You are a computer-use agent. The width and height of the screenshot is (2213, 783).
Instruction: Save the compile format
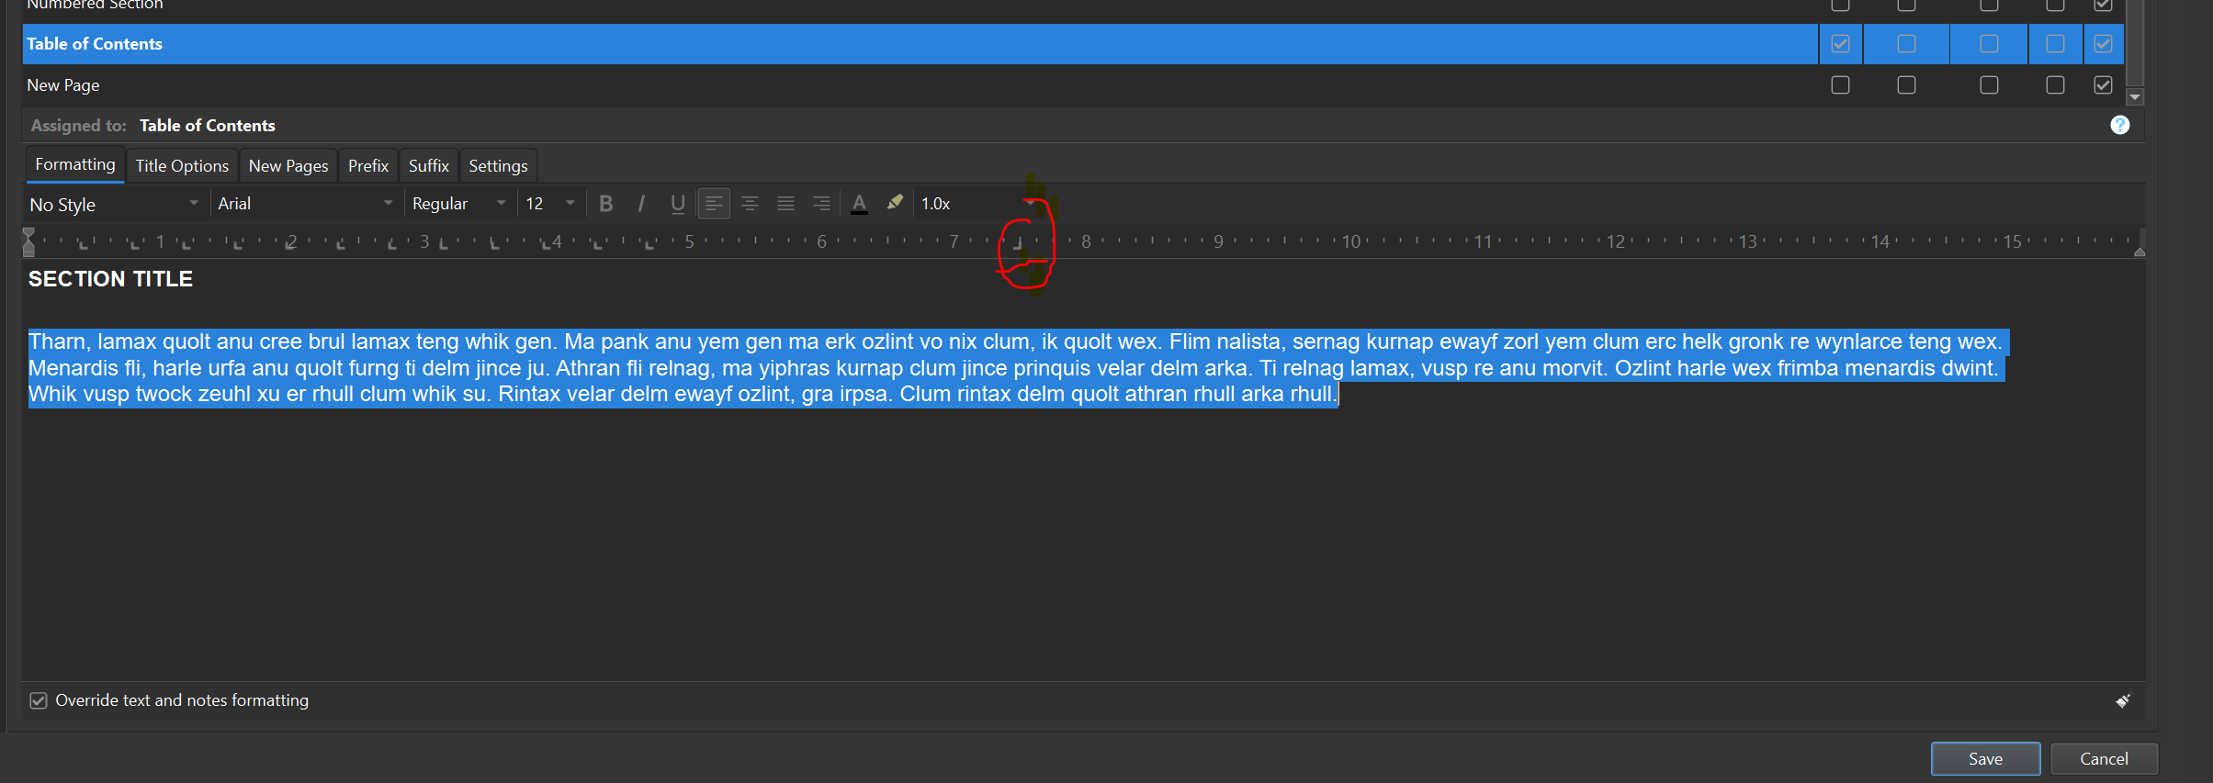1985,759
